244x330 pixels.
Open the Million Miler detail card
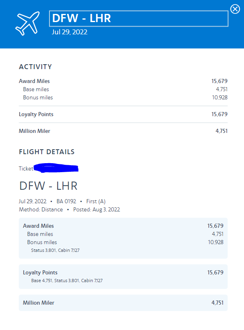(123, 303)
